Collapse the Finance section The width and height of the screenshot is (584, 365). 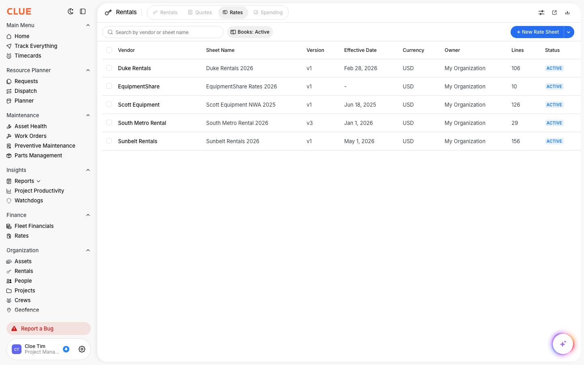(88, 215)
